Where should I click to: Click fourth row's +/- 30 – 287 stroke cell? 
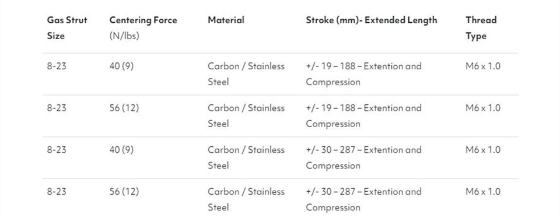[x=363, y=199]
